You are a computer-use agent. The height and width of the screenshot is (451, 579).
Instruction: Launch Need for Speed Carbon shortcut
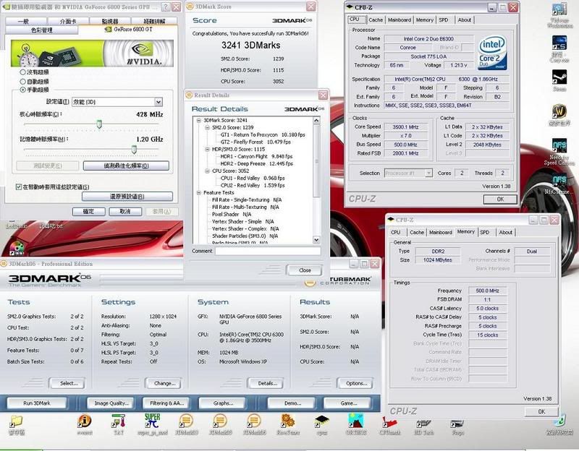coord(559,151)
